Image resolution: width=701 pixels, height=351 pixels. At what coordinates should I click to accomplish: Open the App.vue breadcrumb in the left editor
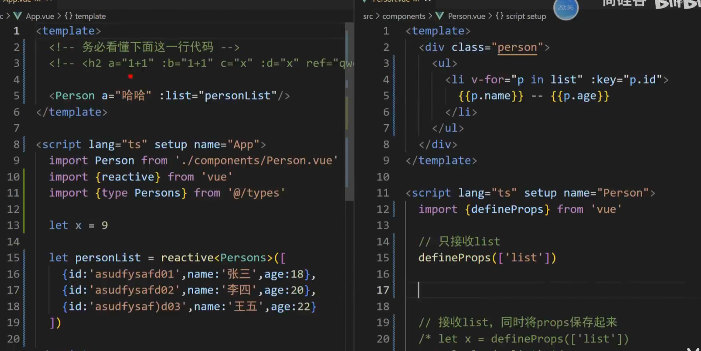pyautogui.click(x=40, y=16)
